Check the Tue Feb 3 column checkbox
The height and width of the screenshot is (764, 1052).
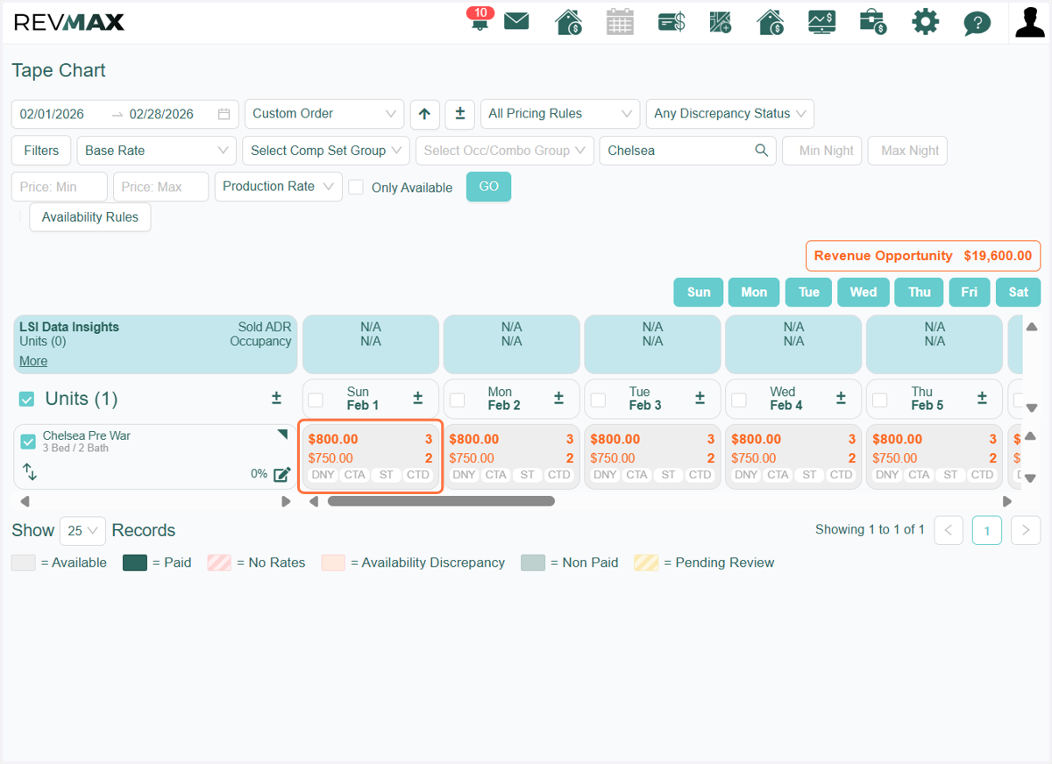598,400
